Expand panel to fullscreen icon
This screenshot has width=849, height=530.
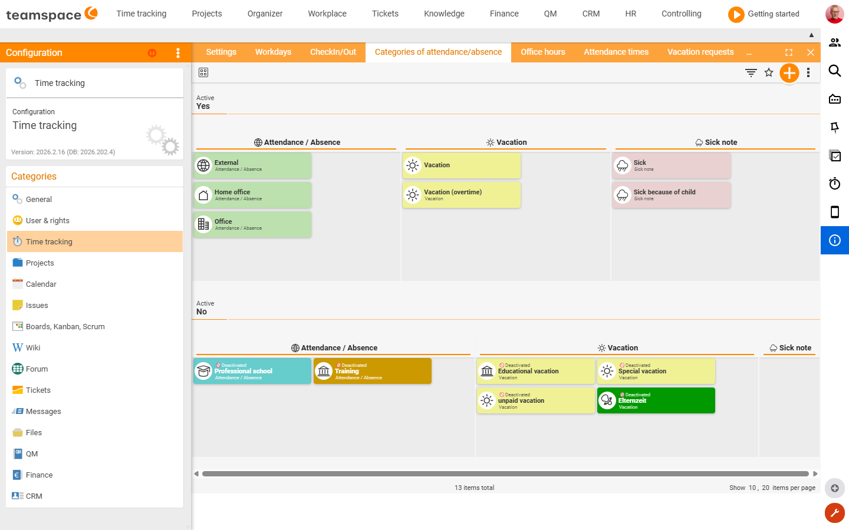point(789,52)
